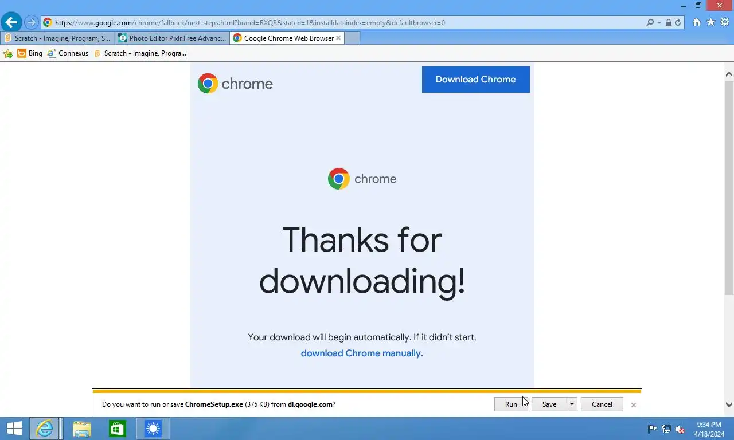Open a new blank tab
This screenshot has height=440, width=734.
[x=352, y=38]
